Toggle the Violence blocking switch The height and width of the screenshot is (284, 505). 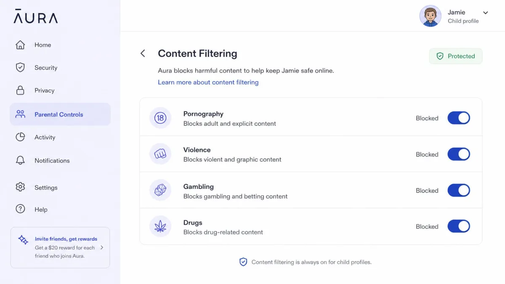458,154
